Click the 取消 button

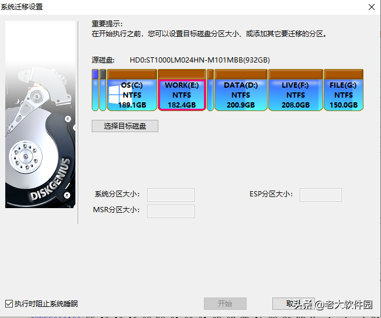pyautogui.click(x=293, y=303)
